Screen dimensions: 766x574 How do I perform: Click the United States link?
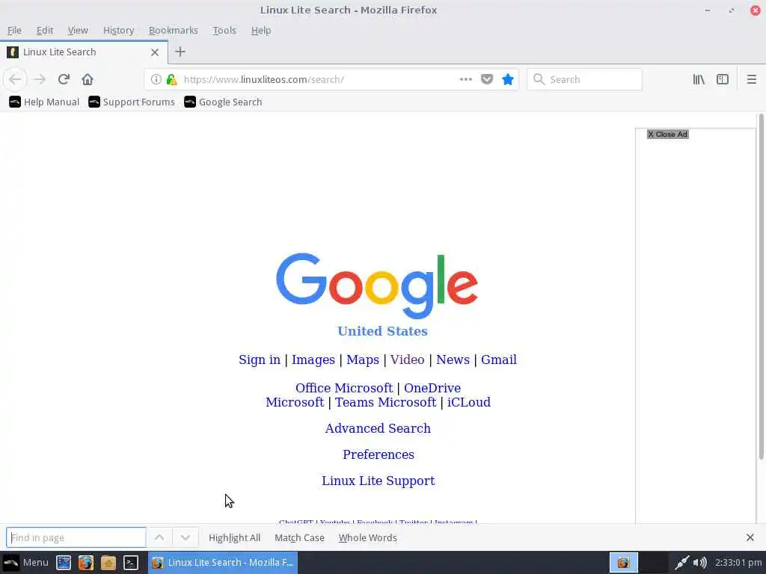(x=382, y=331)
